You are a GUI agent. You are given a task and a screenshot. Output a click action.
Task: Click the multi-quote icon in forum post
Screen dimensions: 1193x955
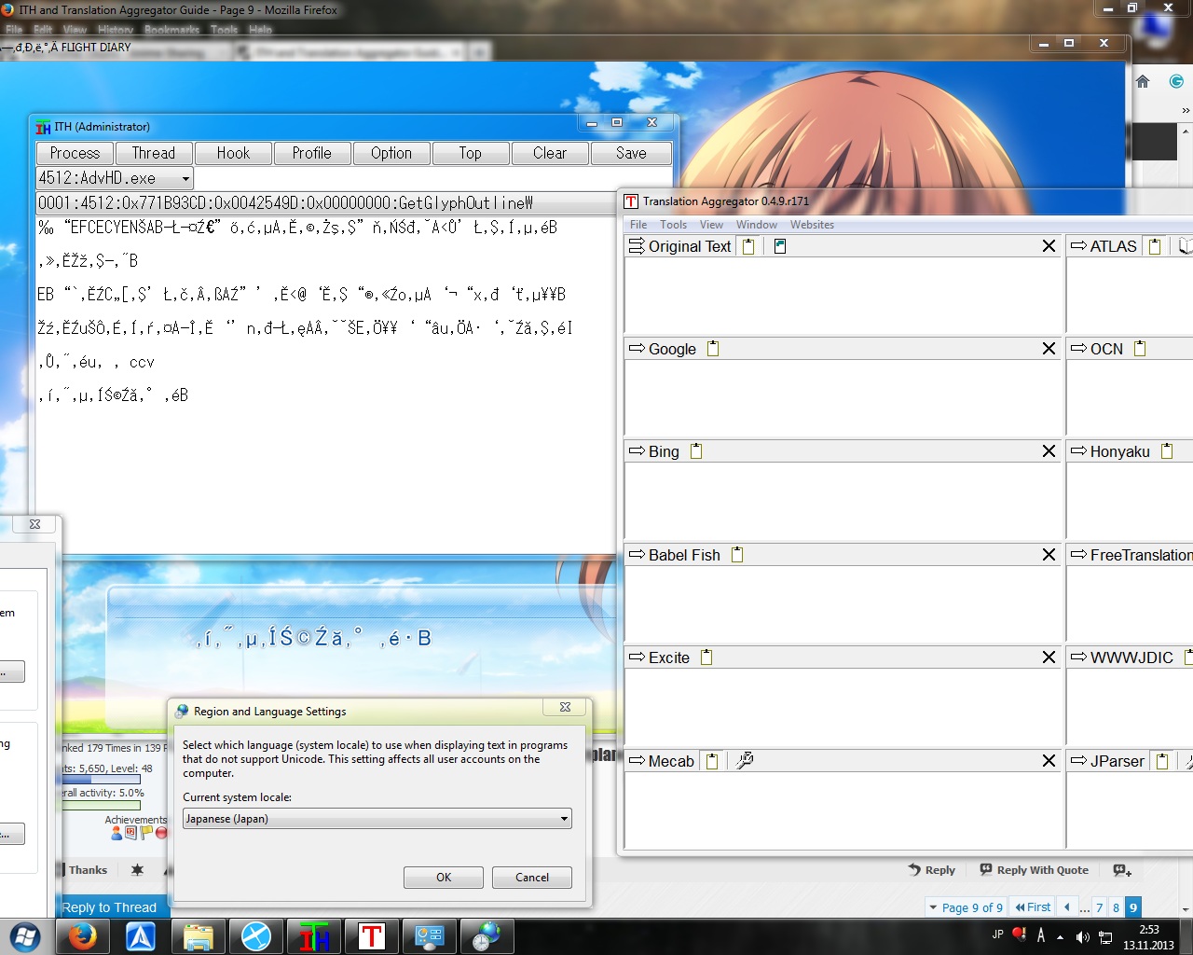(1122, 870)
